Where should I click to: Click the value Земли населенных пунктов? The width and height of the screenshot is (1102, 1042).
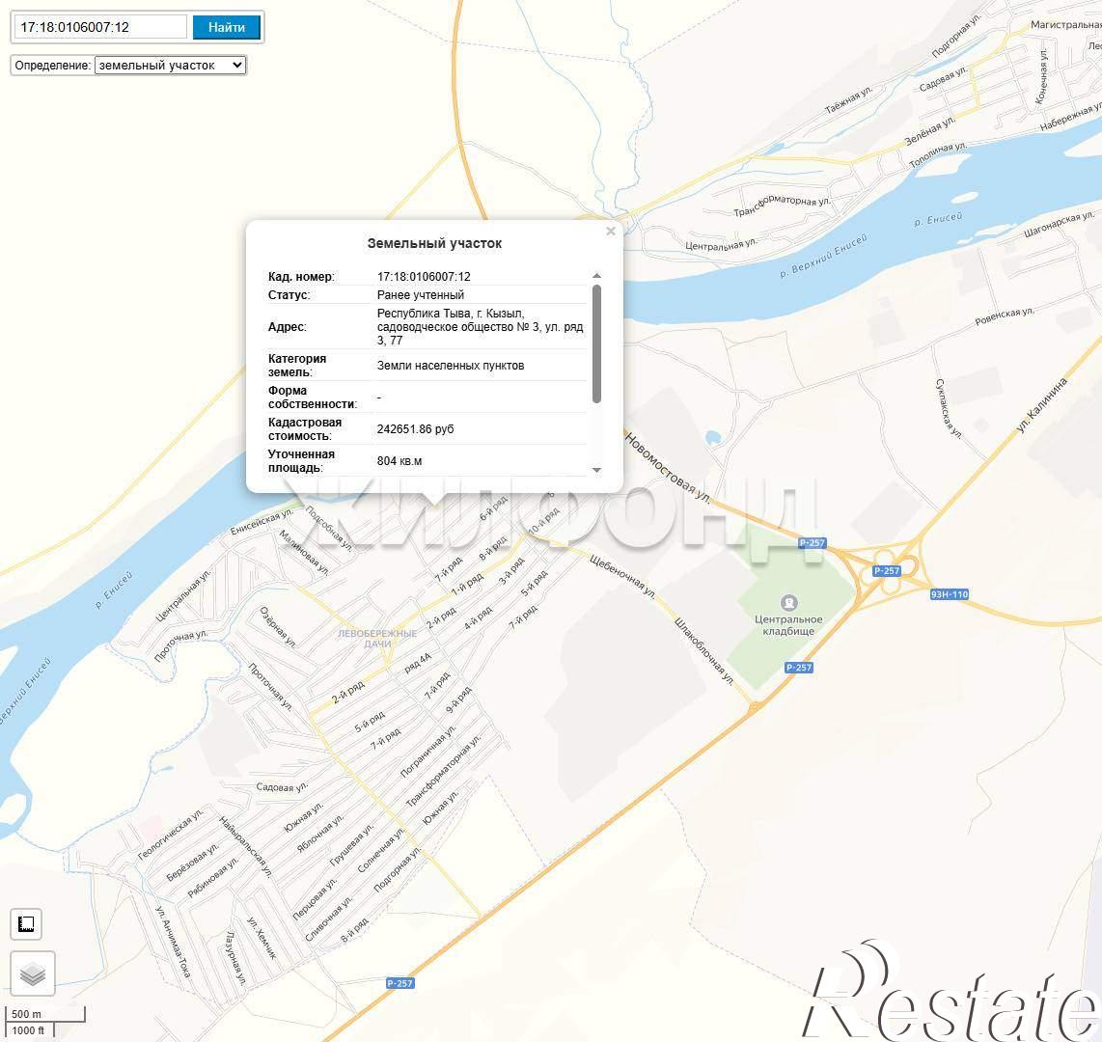click(x=451, y=366)
